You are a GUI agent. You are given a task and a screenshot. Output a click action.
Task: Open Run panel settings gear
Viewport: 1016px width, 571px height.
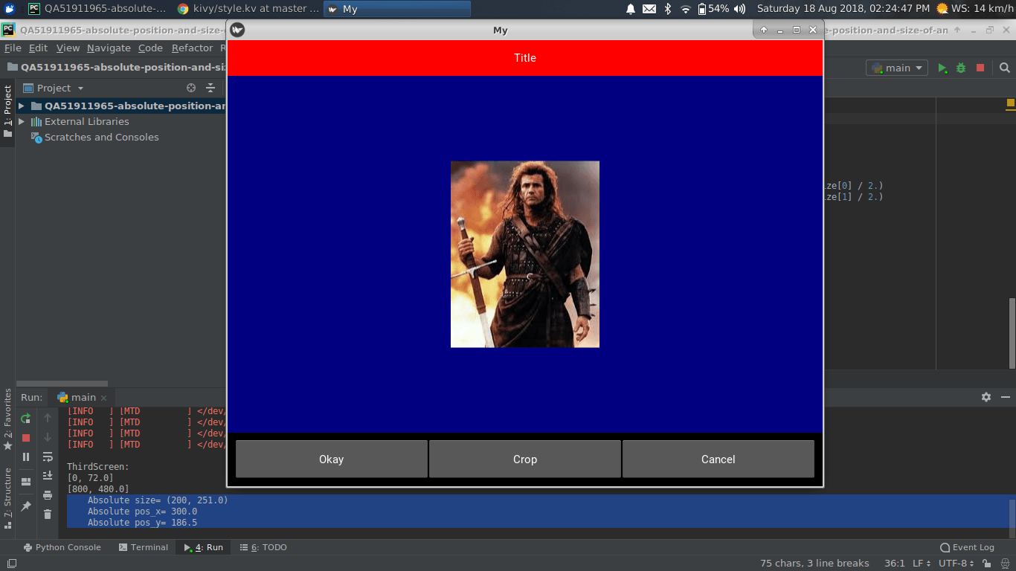986,398
